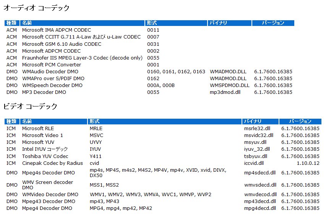Select the 'WMAPro over S/PDIF DMO' entry
The image size is (326, 216).
tap(53, 78)
